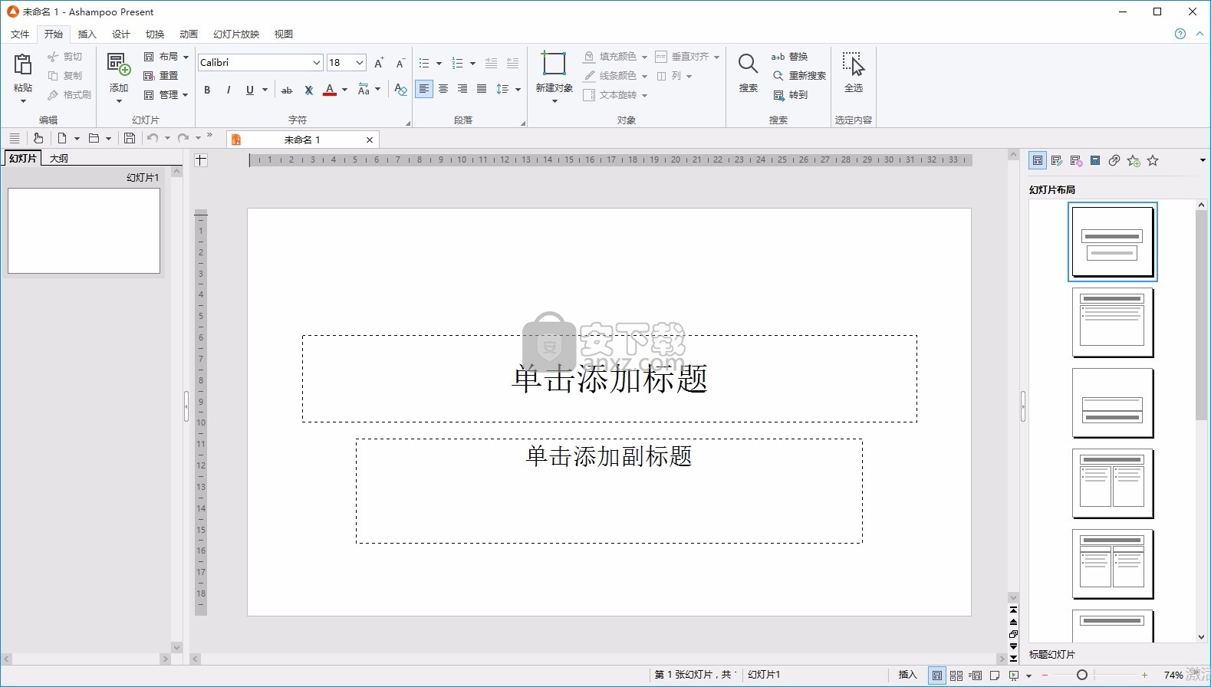Open the star-with-plus animation sidebar icon

click(1134, 160)
